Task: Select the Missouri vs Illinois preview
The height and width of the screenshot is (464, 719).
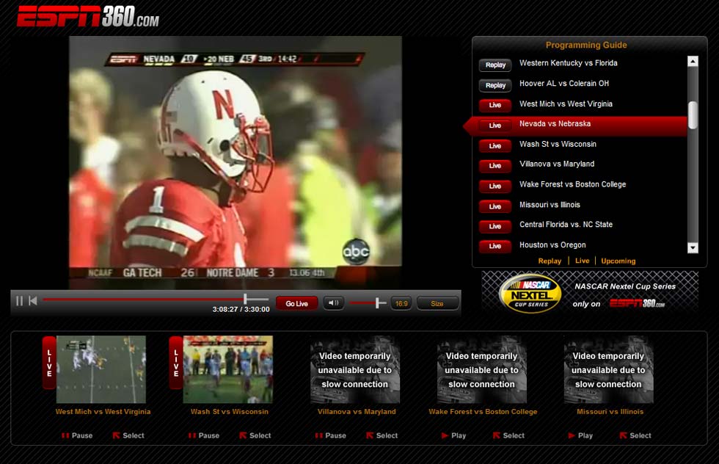Action: click(x=635, y=435)
